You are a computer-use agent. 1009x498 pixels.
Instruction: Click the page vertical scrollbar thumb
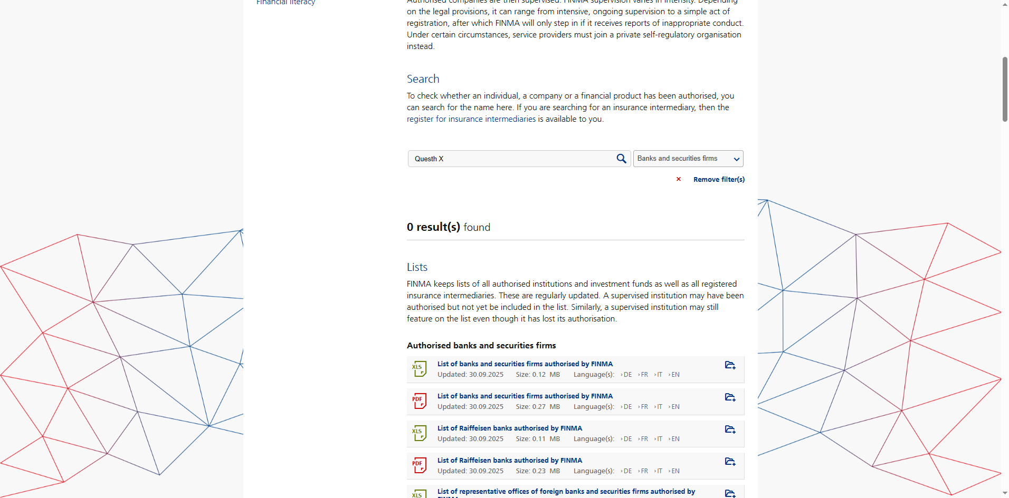click(x=1005, y=90)
